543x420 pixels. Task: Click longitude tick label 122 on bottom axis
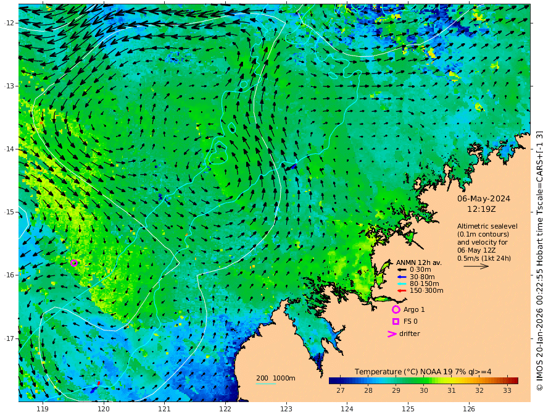point(225,409)
